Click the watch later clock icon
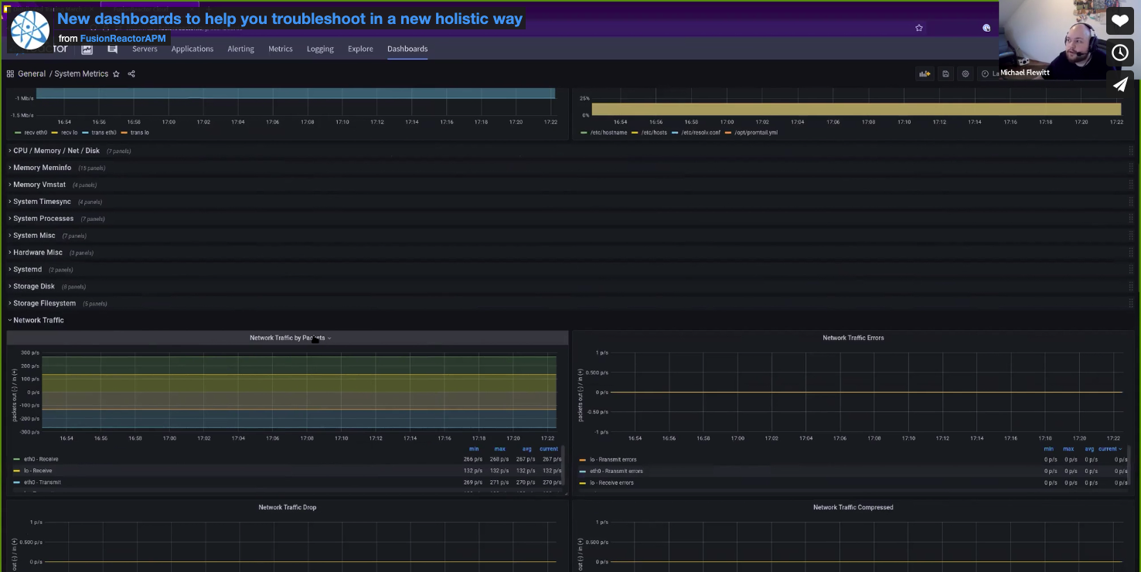 click(x=1120, y=53)
